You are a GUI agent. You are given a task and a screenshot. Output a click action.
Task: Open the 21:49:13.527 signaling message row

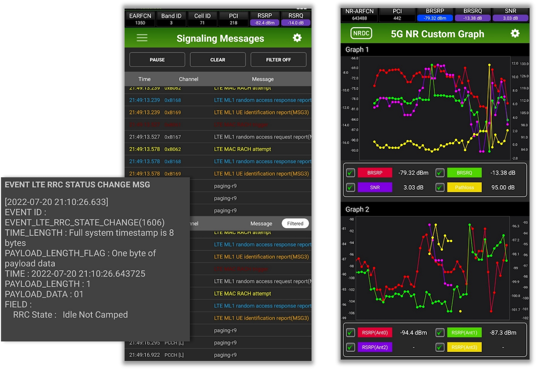pos(218,137)
